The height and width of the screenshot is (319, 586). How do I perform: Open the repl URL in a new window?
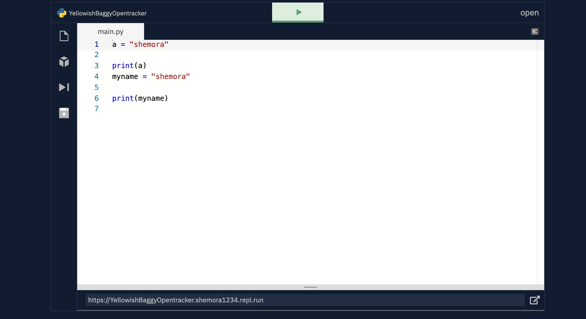[535, 300]
